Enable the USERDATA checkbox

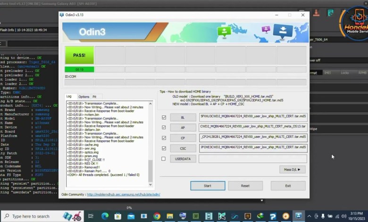(164, 159)
